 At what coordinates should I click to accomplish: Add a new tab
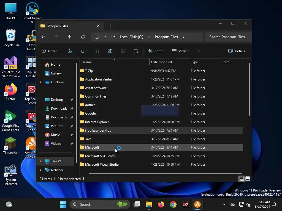pyautogui.click(x=110, y=26)
